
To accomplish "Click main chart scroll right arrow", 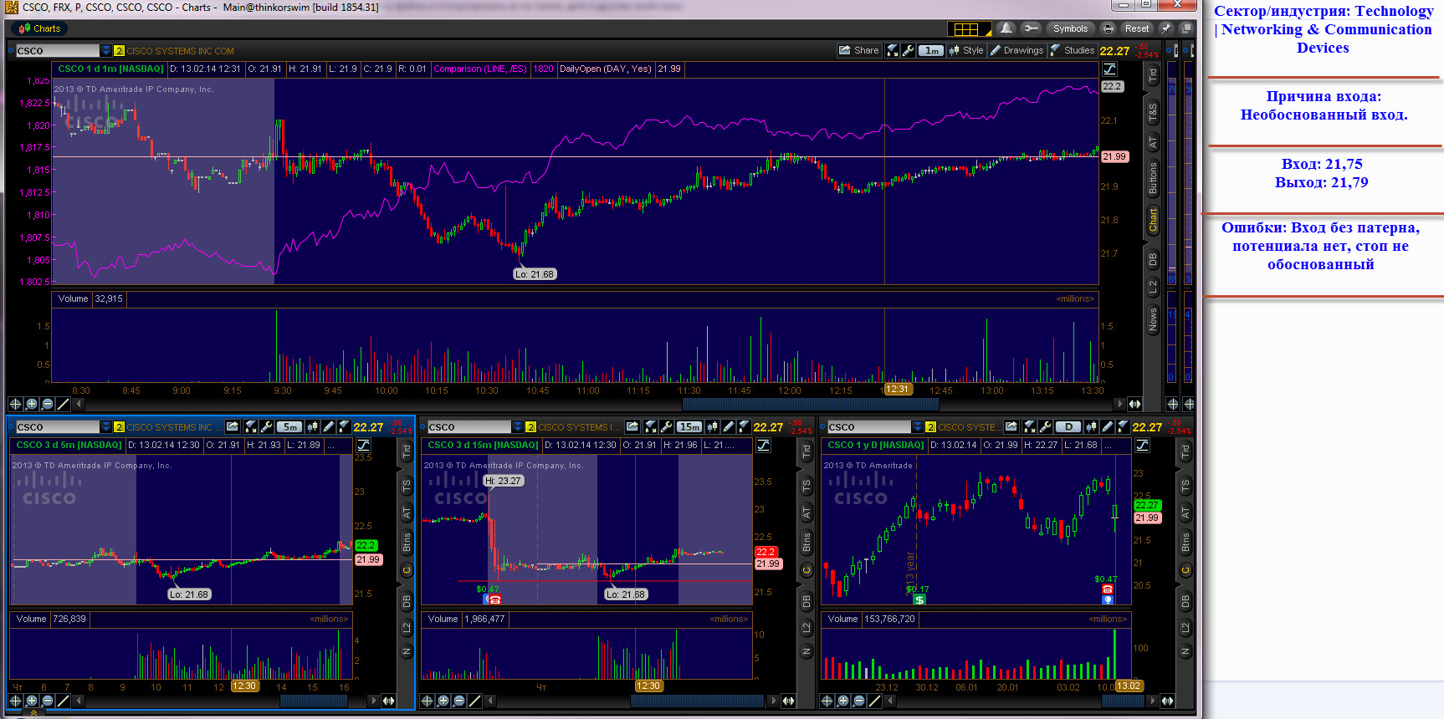I will (x=1120, y=404).
